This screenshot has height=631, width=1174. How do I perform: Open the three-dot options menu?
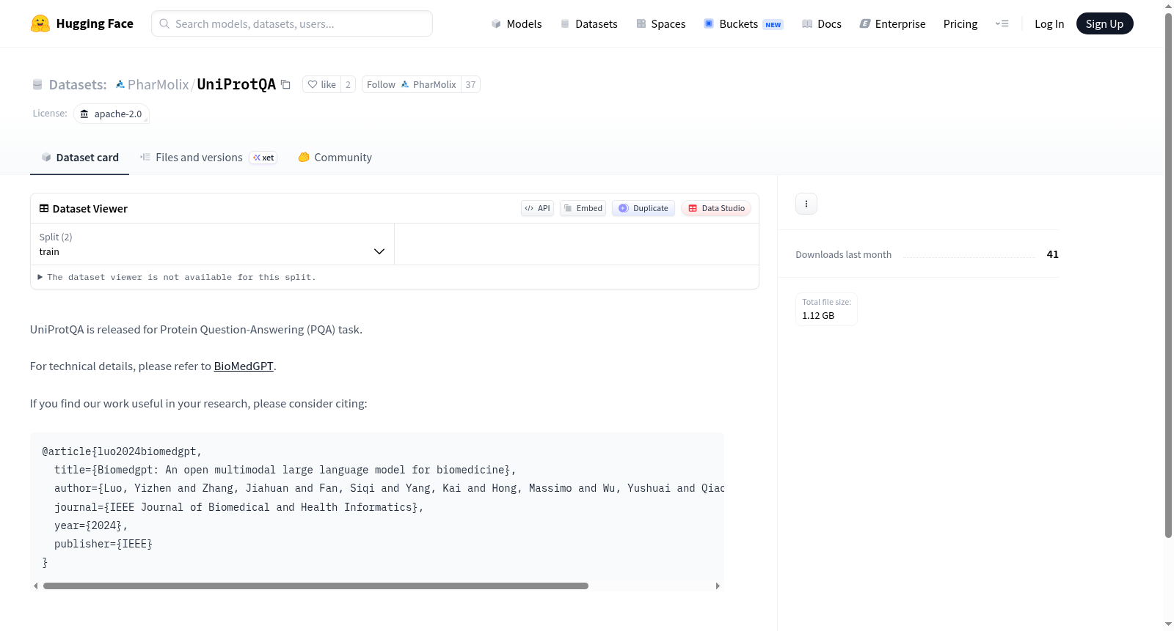[806, 204]
